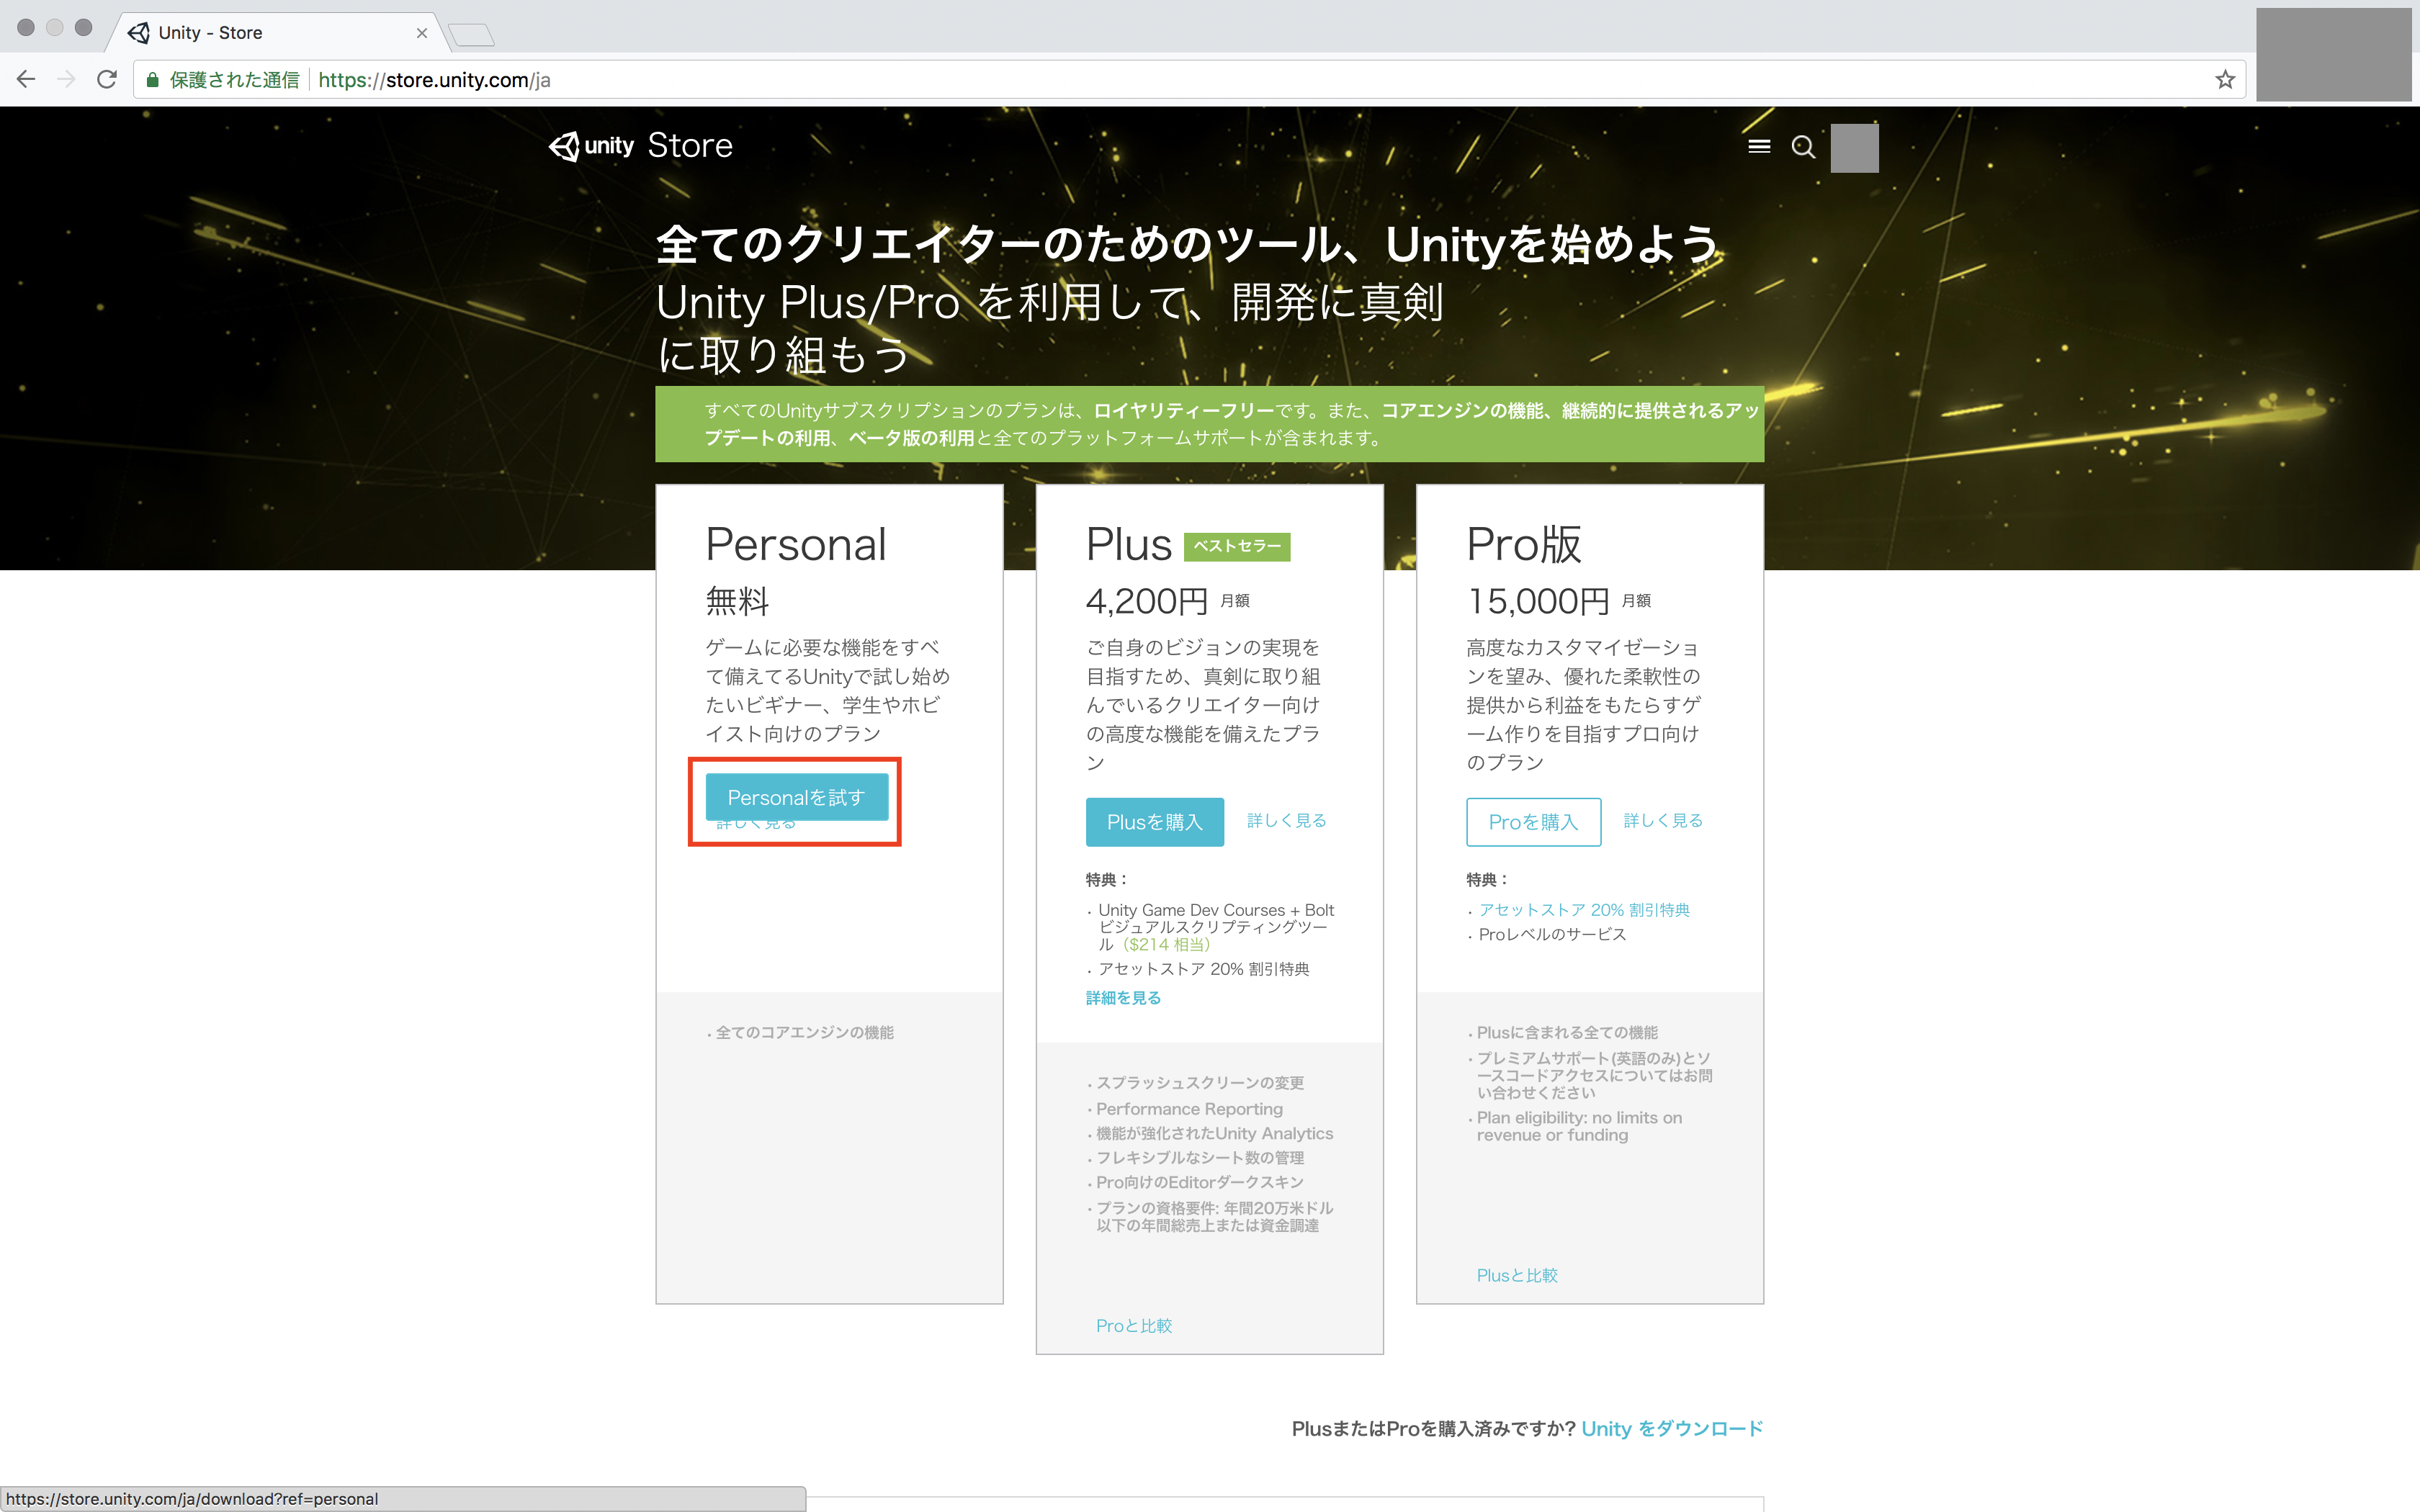This screenshot has width=2420, height=1512.
Task: Open 詳しく見る link next to Pro button
Action: pos(1662,820)
